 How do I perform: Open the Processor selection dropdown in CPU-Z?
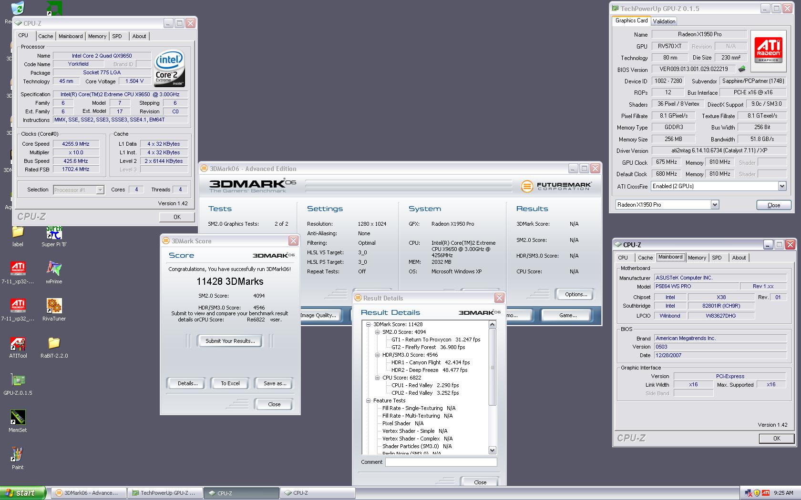[x=100, y=190]
